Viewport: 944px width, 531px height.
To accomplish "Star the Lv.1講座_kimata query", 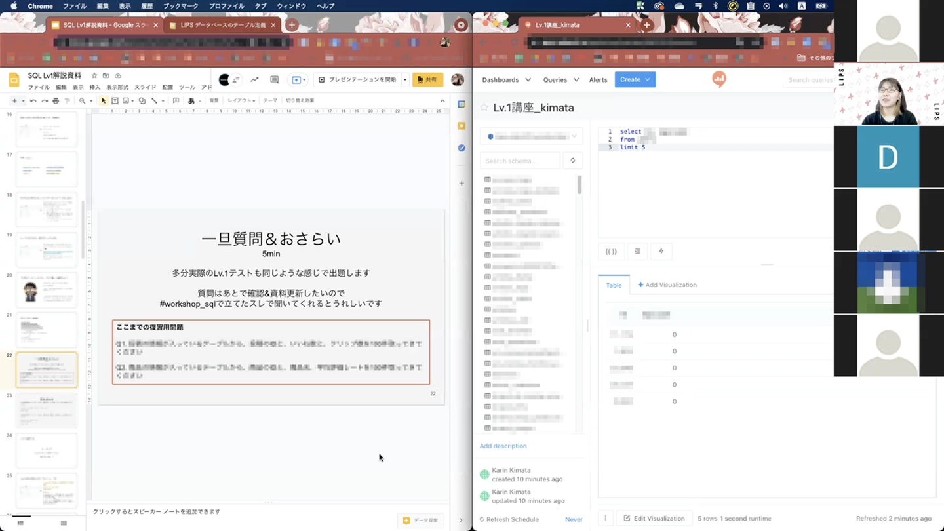I will pos(484,108).
